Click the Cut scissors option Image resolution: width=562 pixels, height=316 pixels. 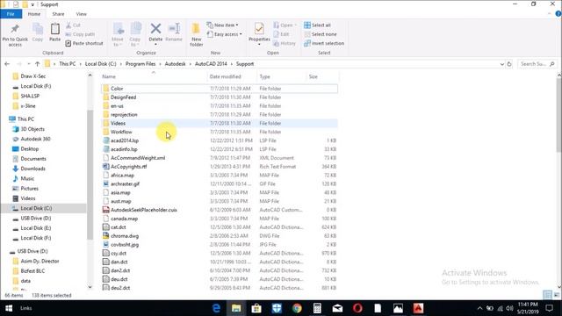click(x=73, y=25)
